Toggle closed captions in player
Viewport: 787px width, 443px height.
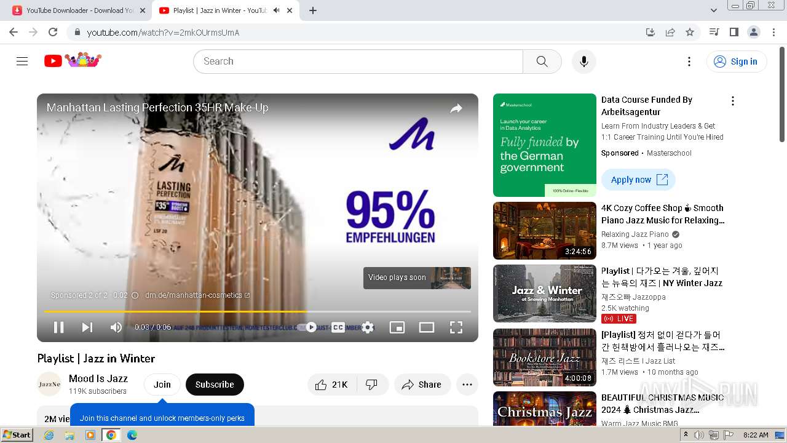pyautogui.click(x=338, y=327)
